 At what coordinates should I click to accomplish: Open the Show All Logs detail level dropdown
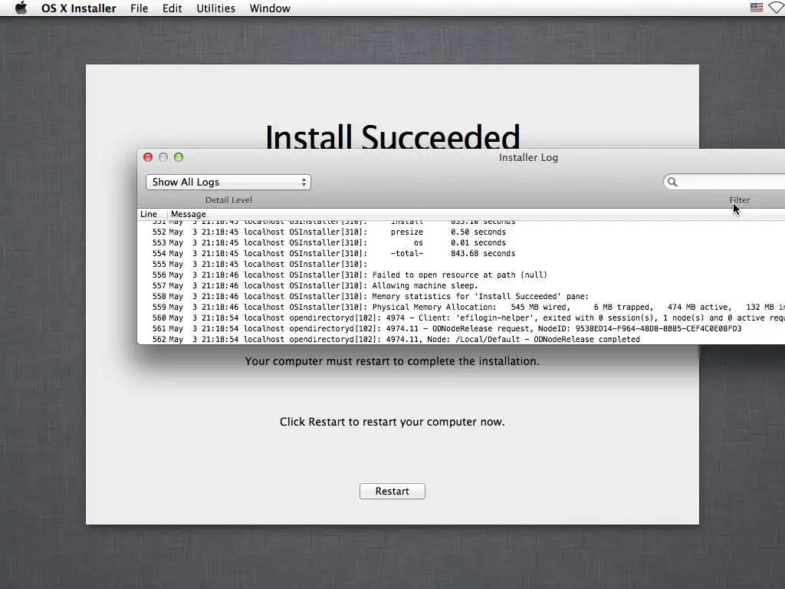(x=228, y=183)
